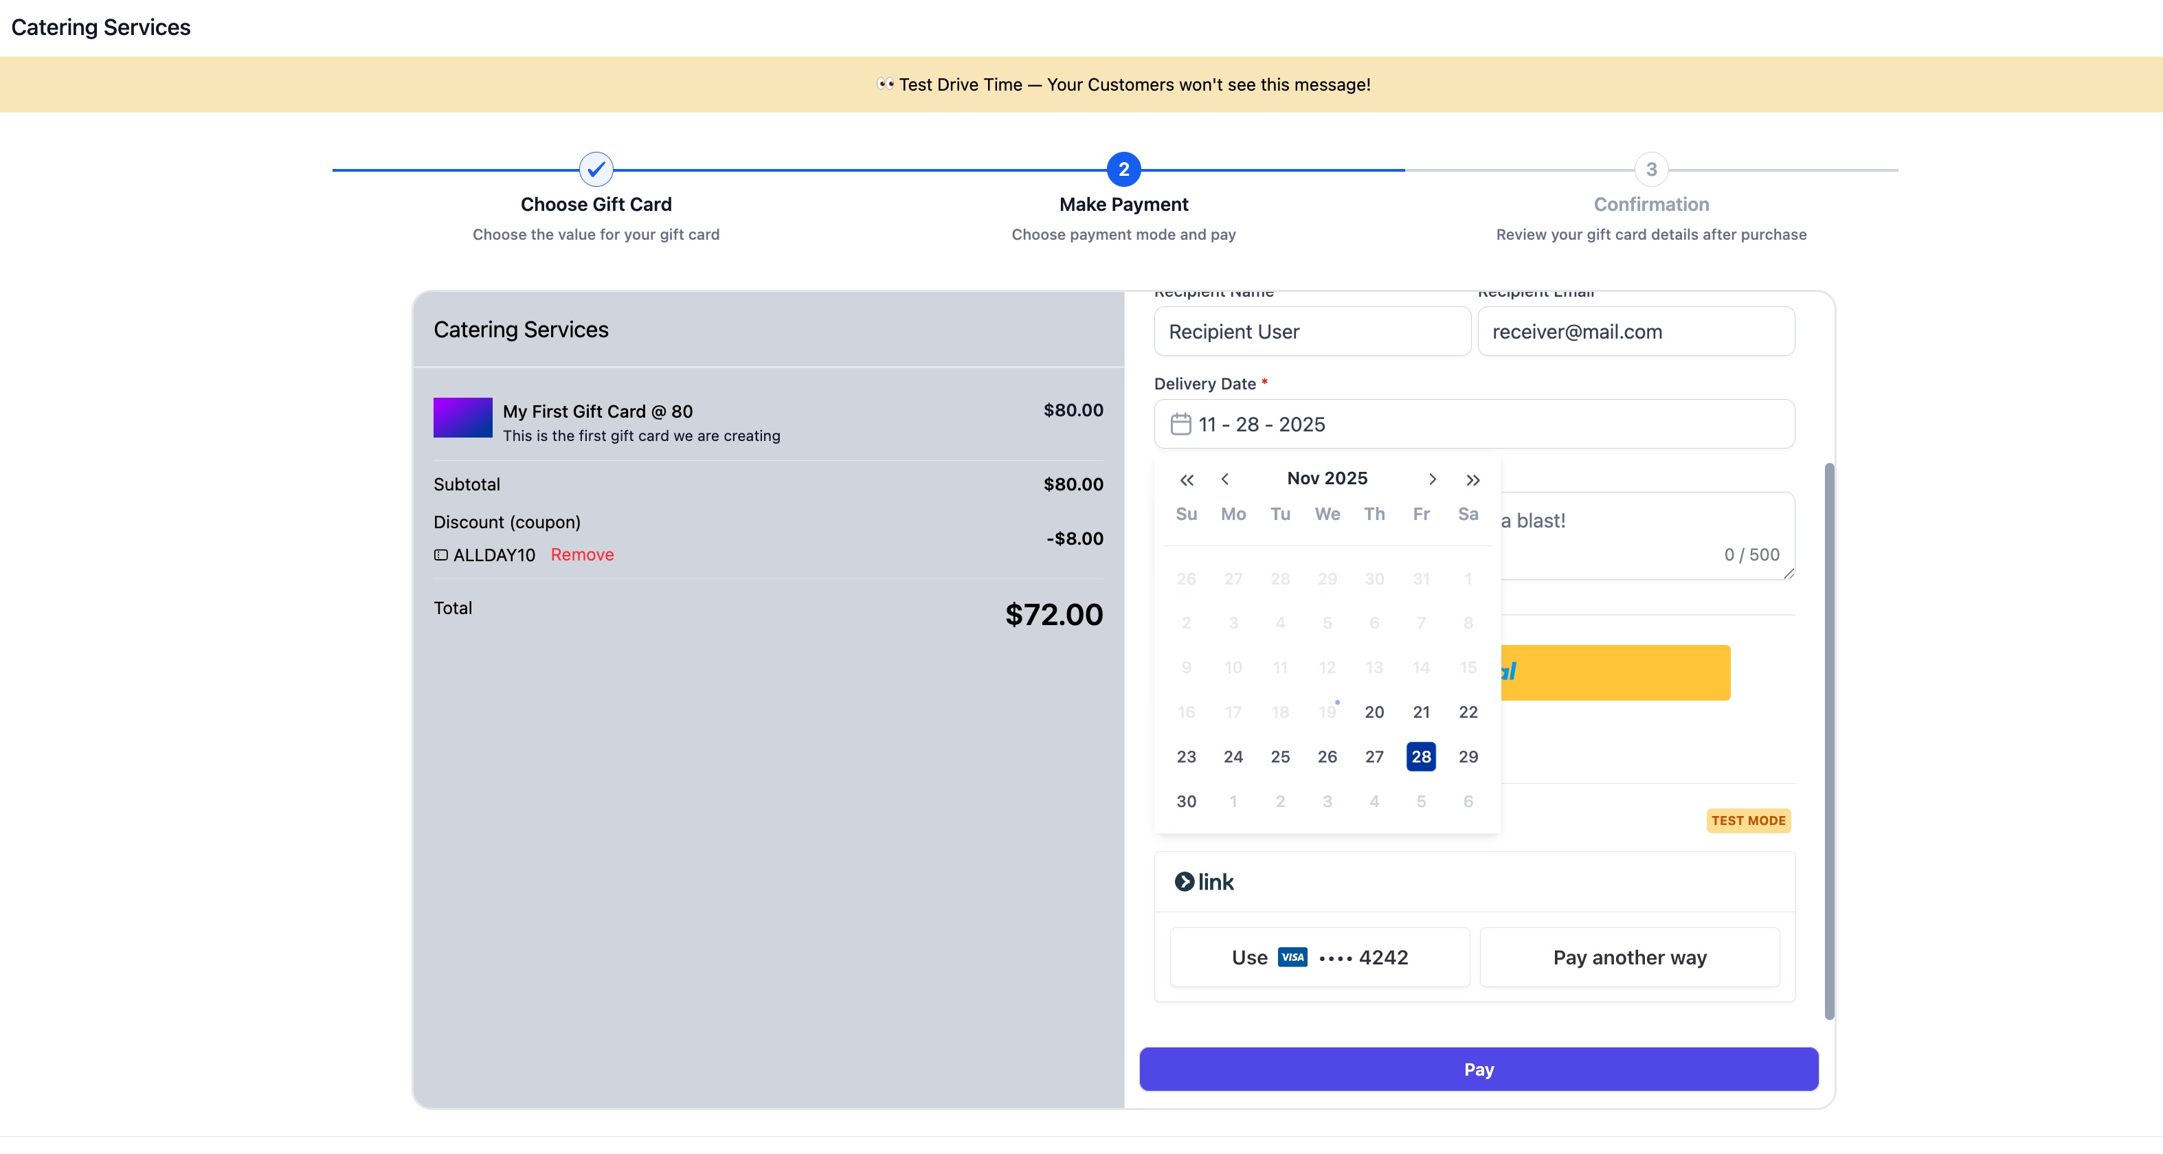2163x1154 pixels.
Task: Select November 20 in the calendar
Action: 1374,712
